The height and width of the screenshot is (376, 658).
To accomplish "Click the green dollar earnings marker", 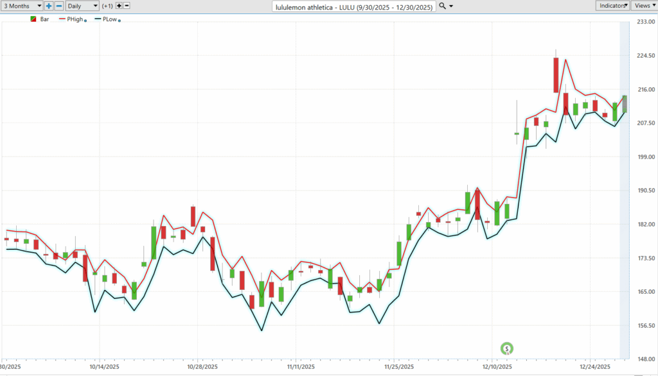I will (x=507, y=348).
